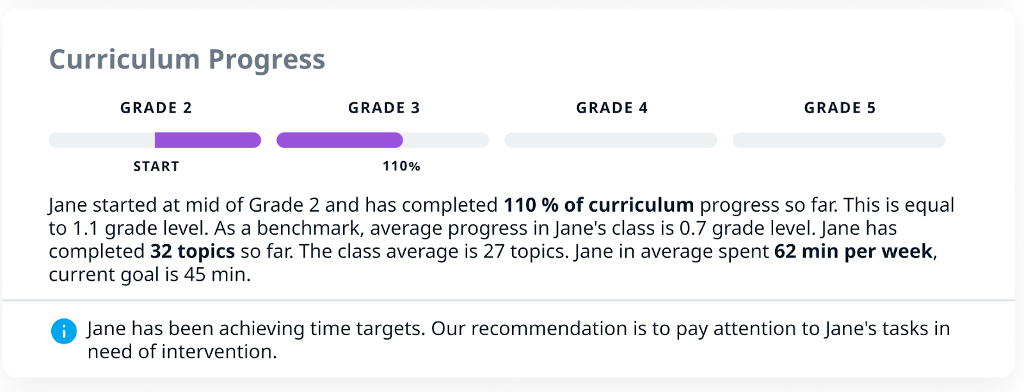The image size is (1024, 392).
Task: Click the GRADE 4 label
Action: pyautogui.click(x=612, y=108)
